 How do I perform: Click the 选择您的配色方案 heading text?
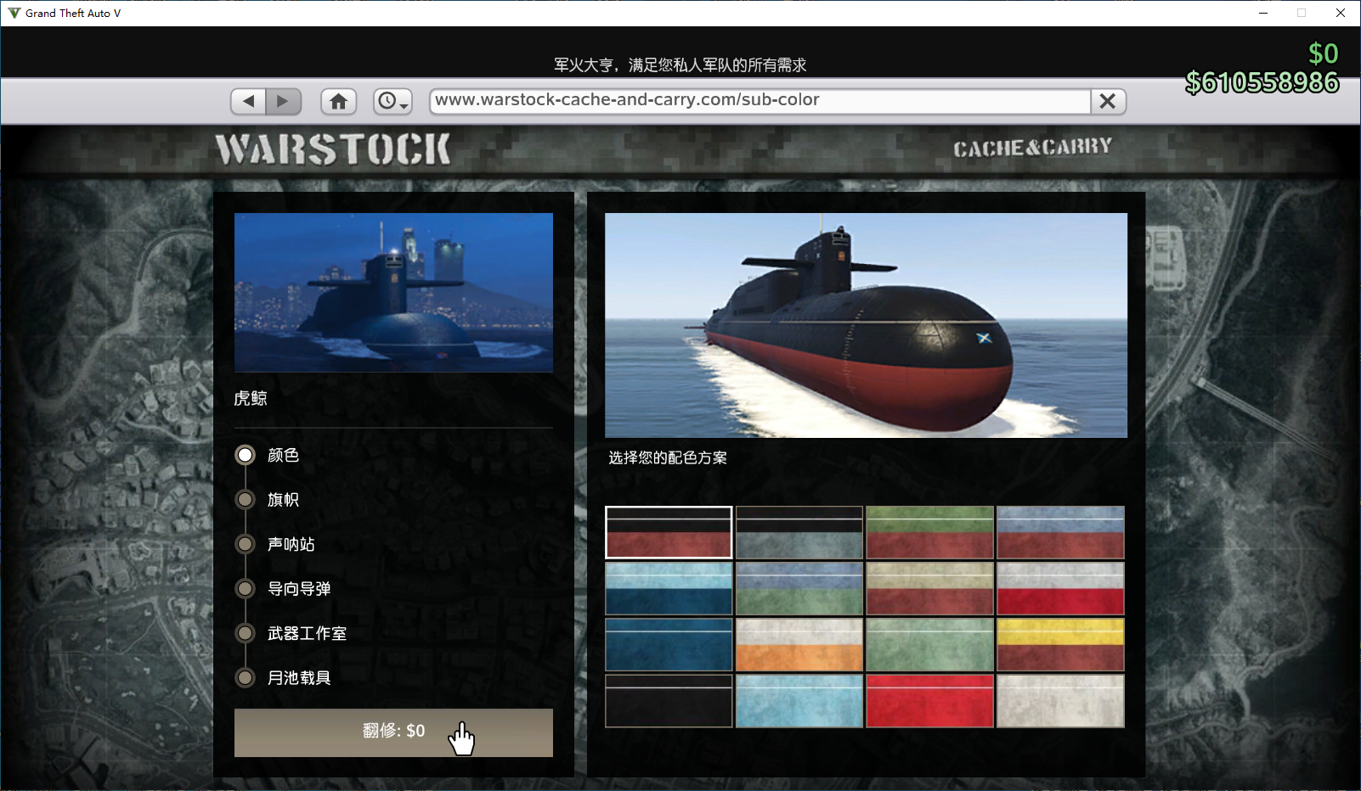click(668, 458)
